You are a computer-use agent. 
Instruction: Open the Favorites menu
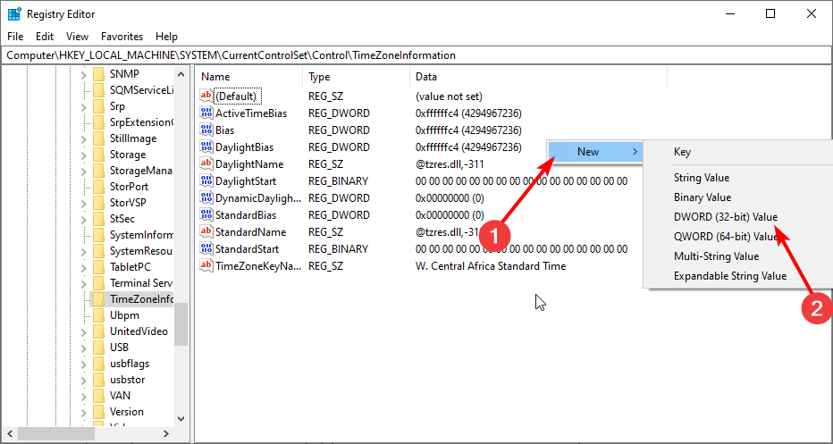pyautogui.click(x=122, y=37)
